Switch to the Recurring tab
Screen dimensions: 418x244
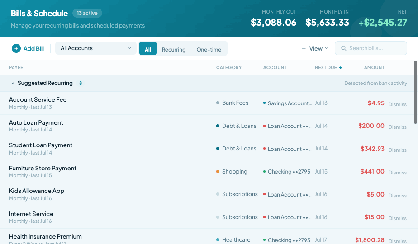coord(174,50)
